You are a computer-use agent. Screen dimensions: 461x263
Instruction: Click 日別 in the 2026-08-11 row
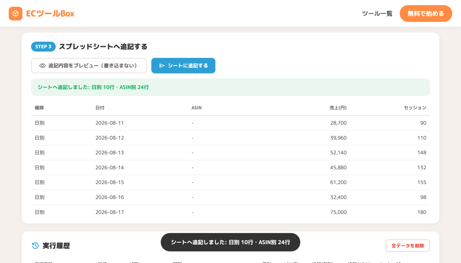pyautogui.click(x=40, y=123)
